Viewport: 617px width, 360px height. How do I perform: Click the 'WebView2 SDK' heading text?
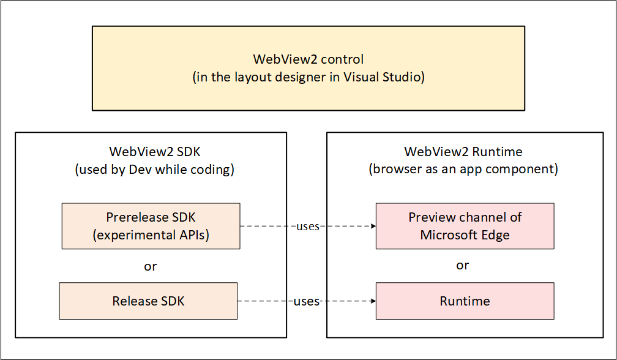pos(155,151)
